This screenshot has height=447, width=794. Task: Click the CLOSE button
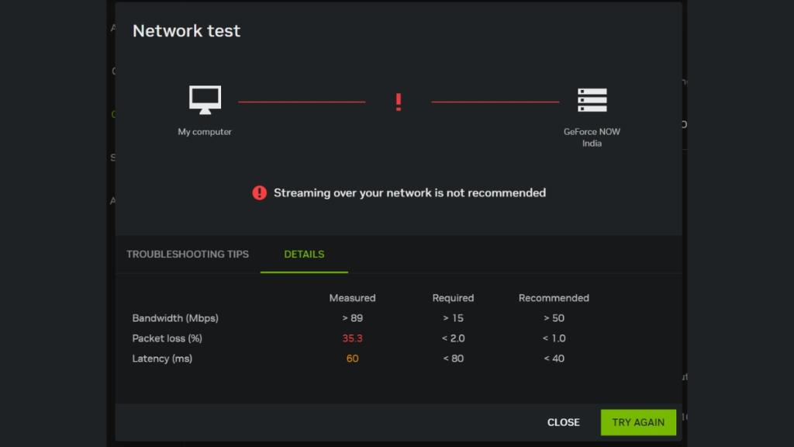(563, 422)
